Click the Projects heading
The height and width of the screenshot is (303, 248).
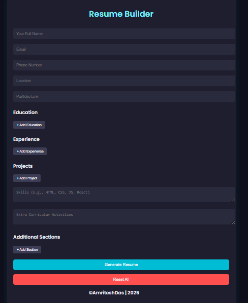click(23, 166)
